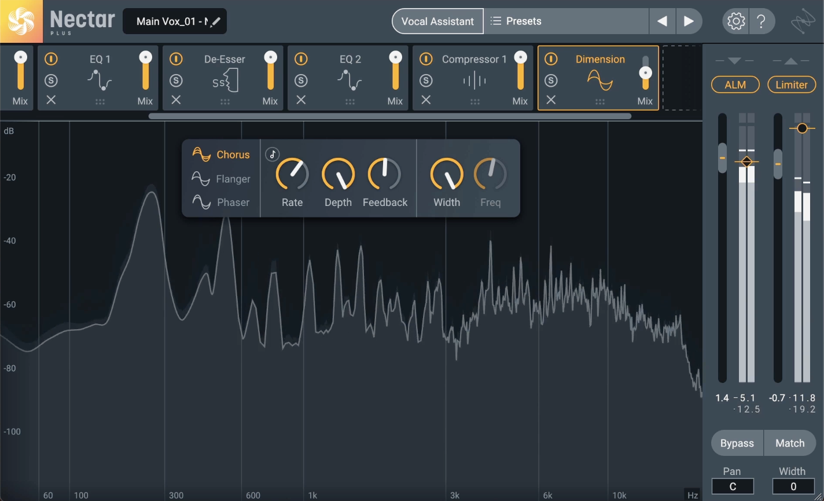Click the Freq knob
824x501 pixels.
[x=491, y=174]
